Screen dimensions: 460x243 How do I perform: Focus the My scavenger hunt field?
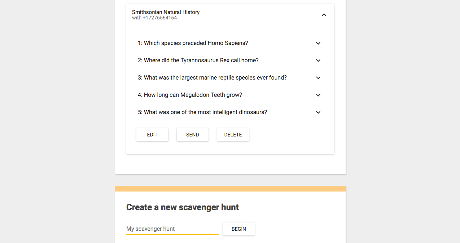click(x=172, y=229)
